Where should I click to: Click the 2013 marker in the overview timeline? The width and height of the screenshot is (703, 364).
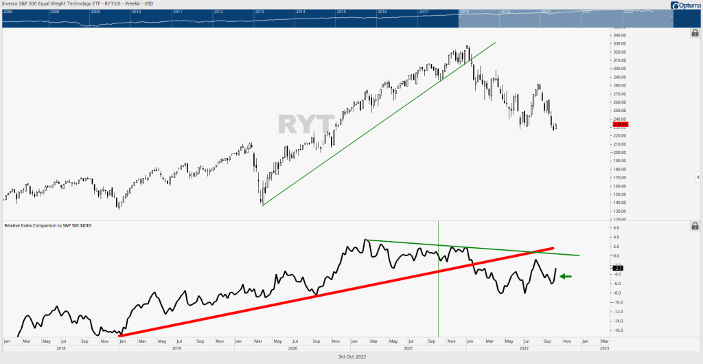pos(260,12)
